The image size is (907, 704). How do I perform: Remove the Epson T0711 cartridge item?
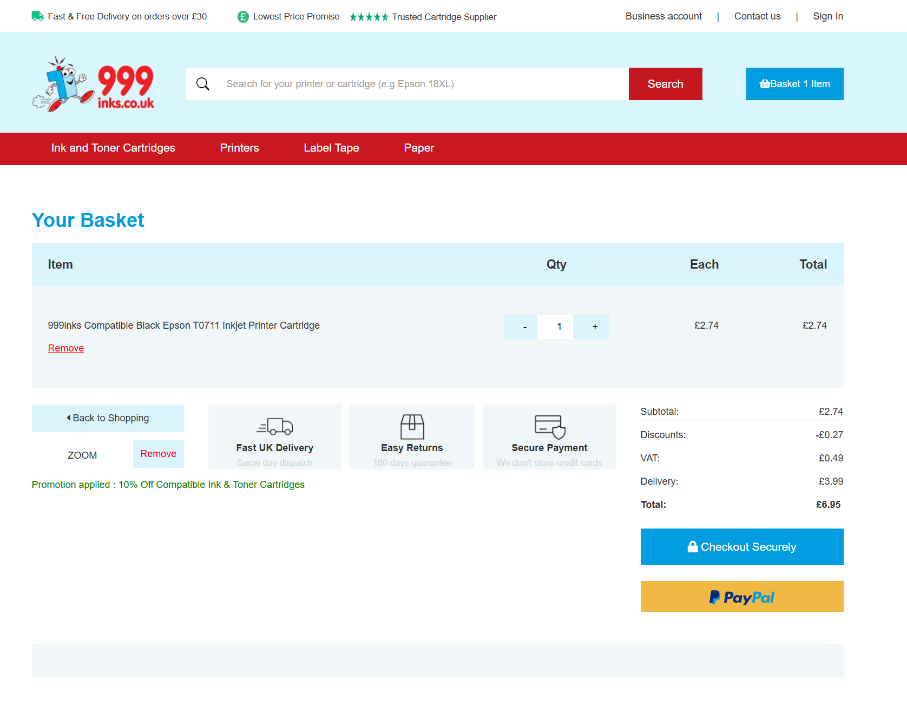coord(66,348)
